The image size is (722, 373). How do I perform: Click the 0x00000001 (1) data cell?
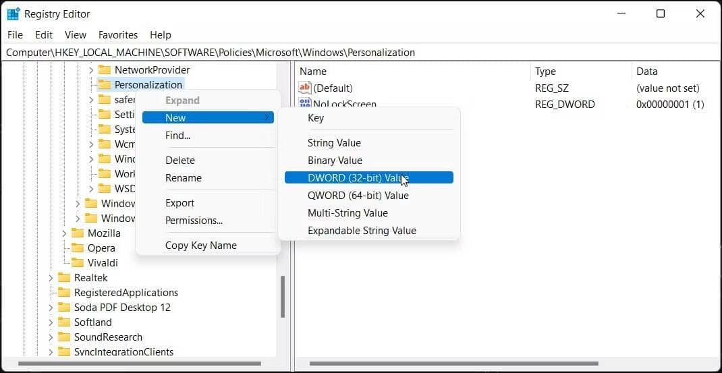(670, 105)
